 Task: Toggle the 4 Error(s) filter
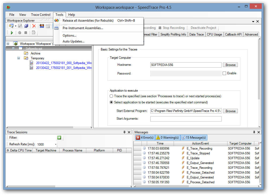point(145,138)
